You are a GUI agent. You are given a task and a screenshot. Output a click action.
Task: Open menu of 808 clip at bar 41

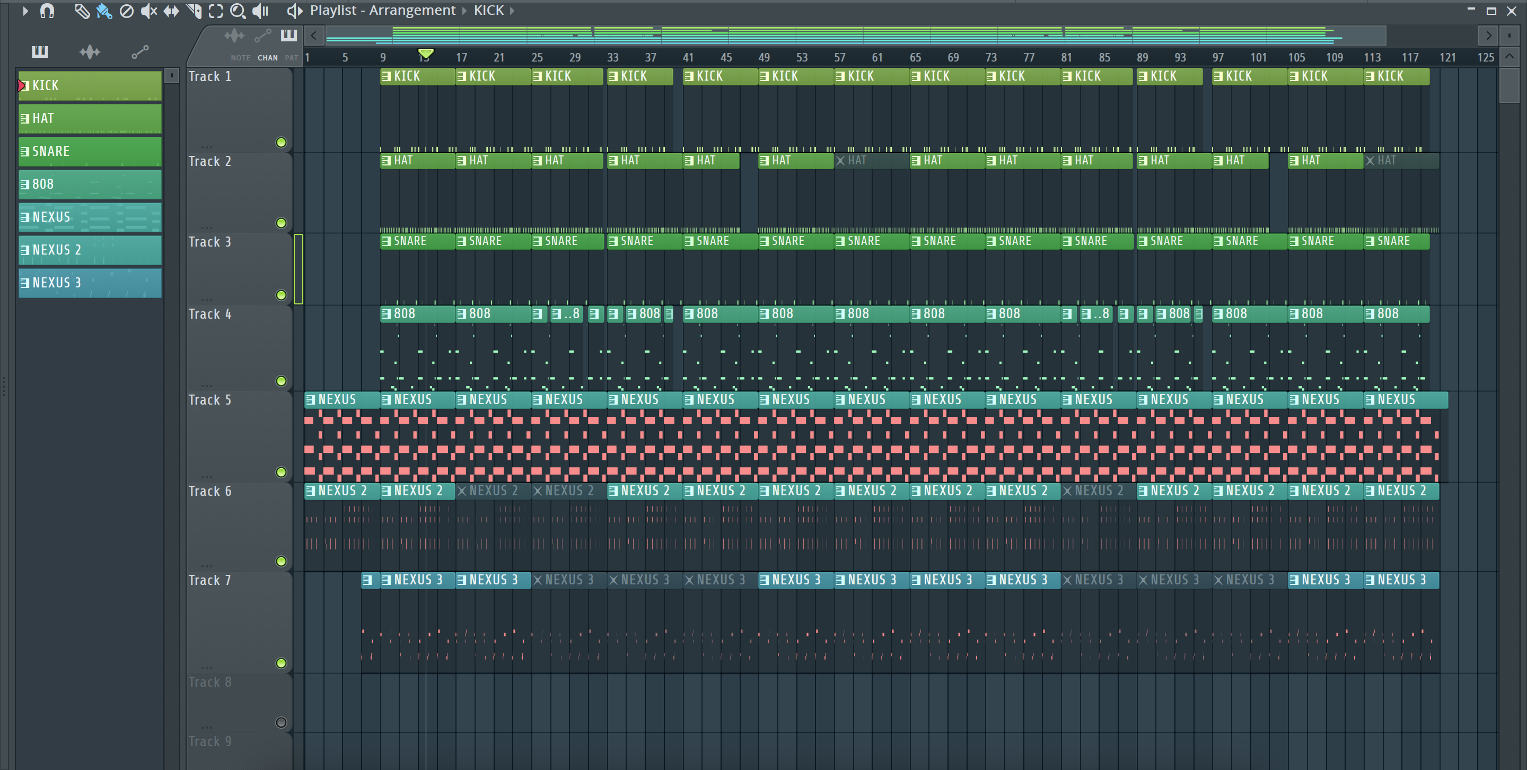[x=689, y=313]
